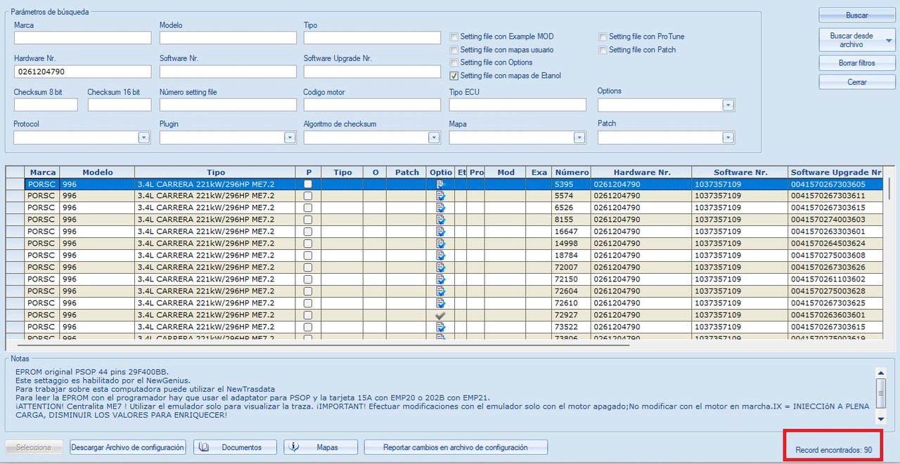900x464 pixels.
Task: Click the Número setting file field
Action: pyautogui.click(x=228, y=105)
